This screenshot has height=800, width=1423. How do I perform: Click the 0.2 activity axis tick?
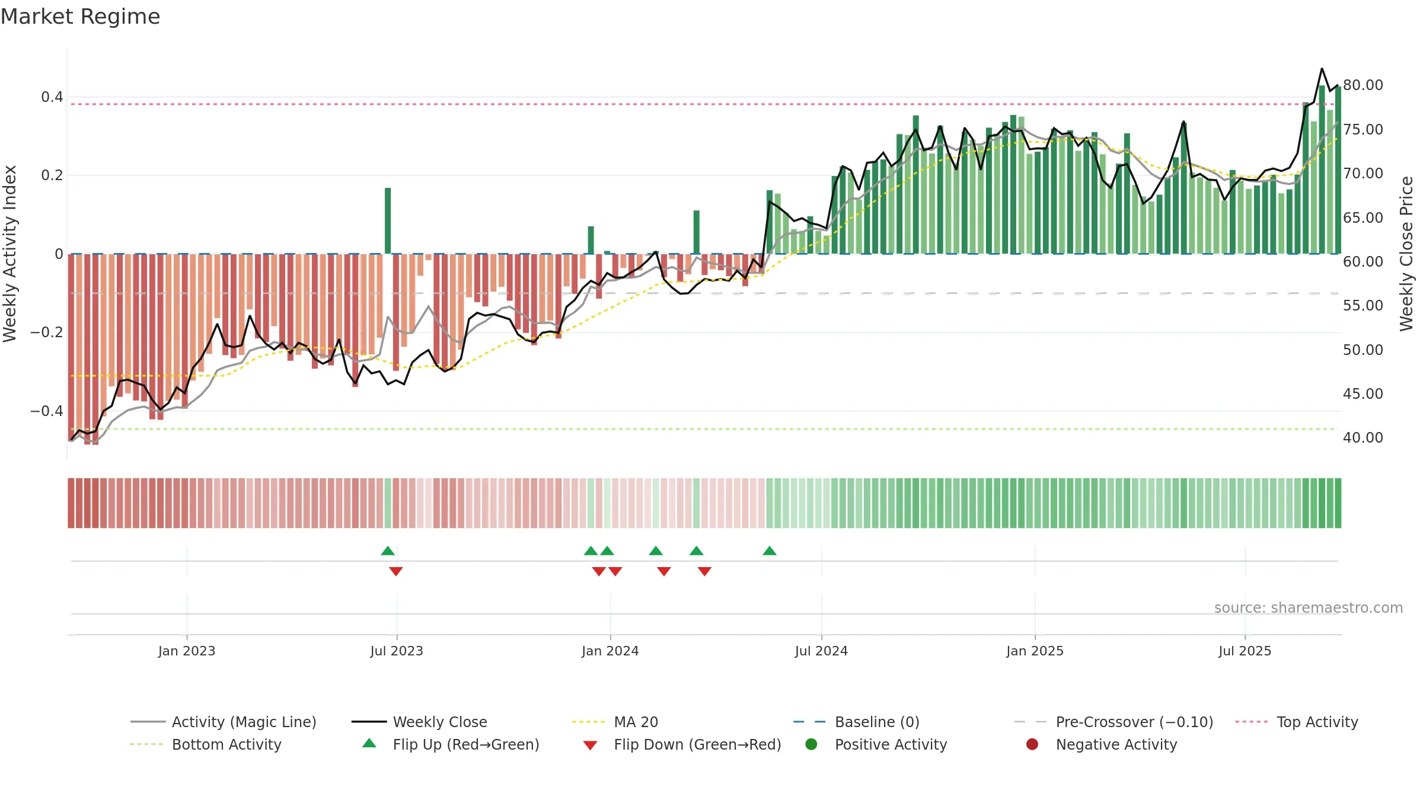[x=52, y=175]
